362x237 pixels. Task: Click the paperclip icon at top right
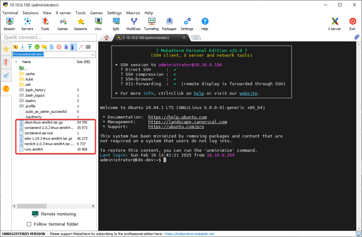[x=357, y=37]
